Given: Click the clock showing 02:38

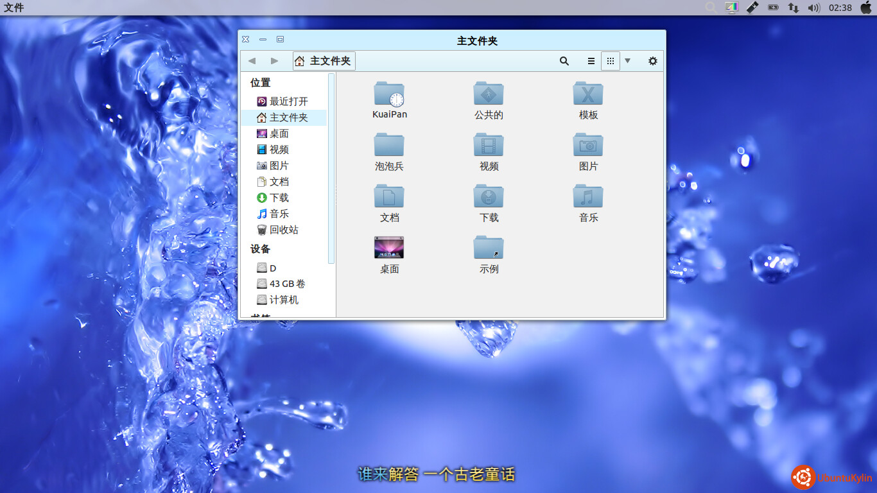Looking at the screenshot, I should click(x=840, y=8).
